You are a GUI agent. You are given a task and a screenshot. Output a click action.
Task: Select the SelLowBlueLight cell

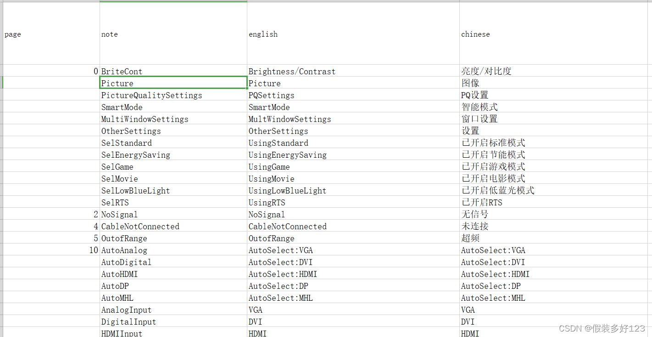click(173, 190)
